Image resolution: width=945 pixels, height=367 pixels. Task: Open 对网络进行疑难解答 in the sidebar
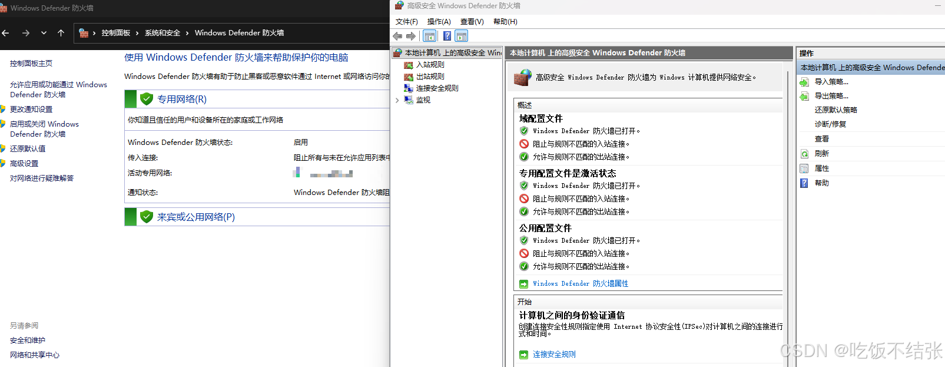42,178
